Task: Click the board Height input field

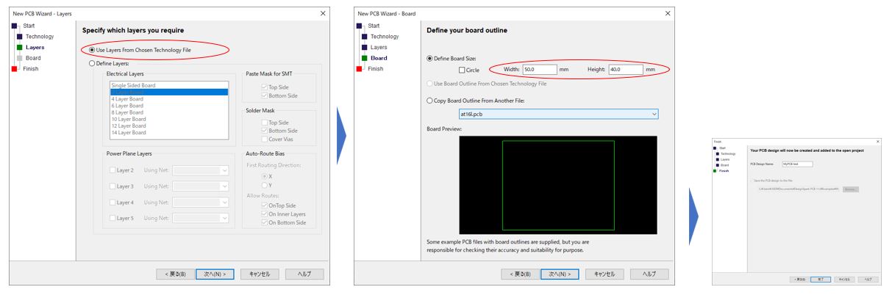Action: [x=624, y=70]
